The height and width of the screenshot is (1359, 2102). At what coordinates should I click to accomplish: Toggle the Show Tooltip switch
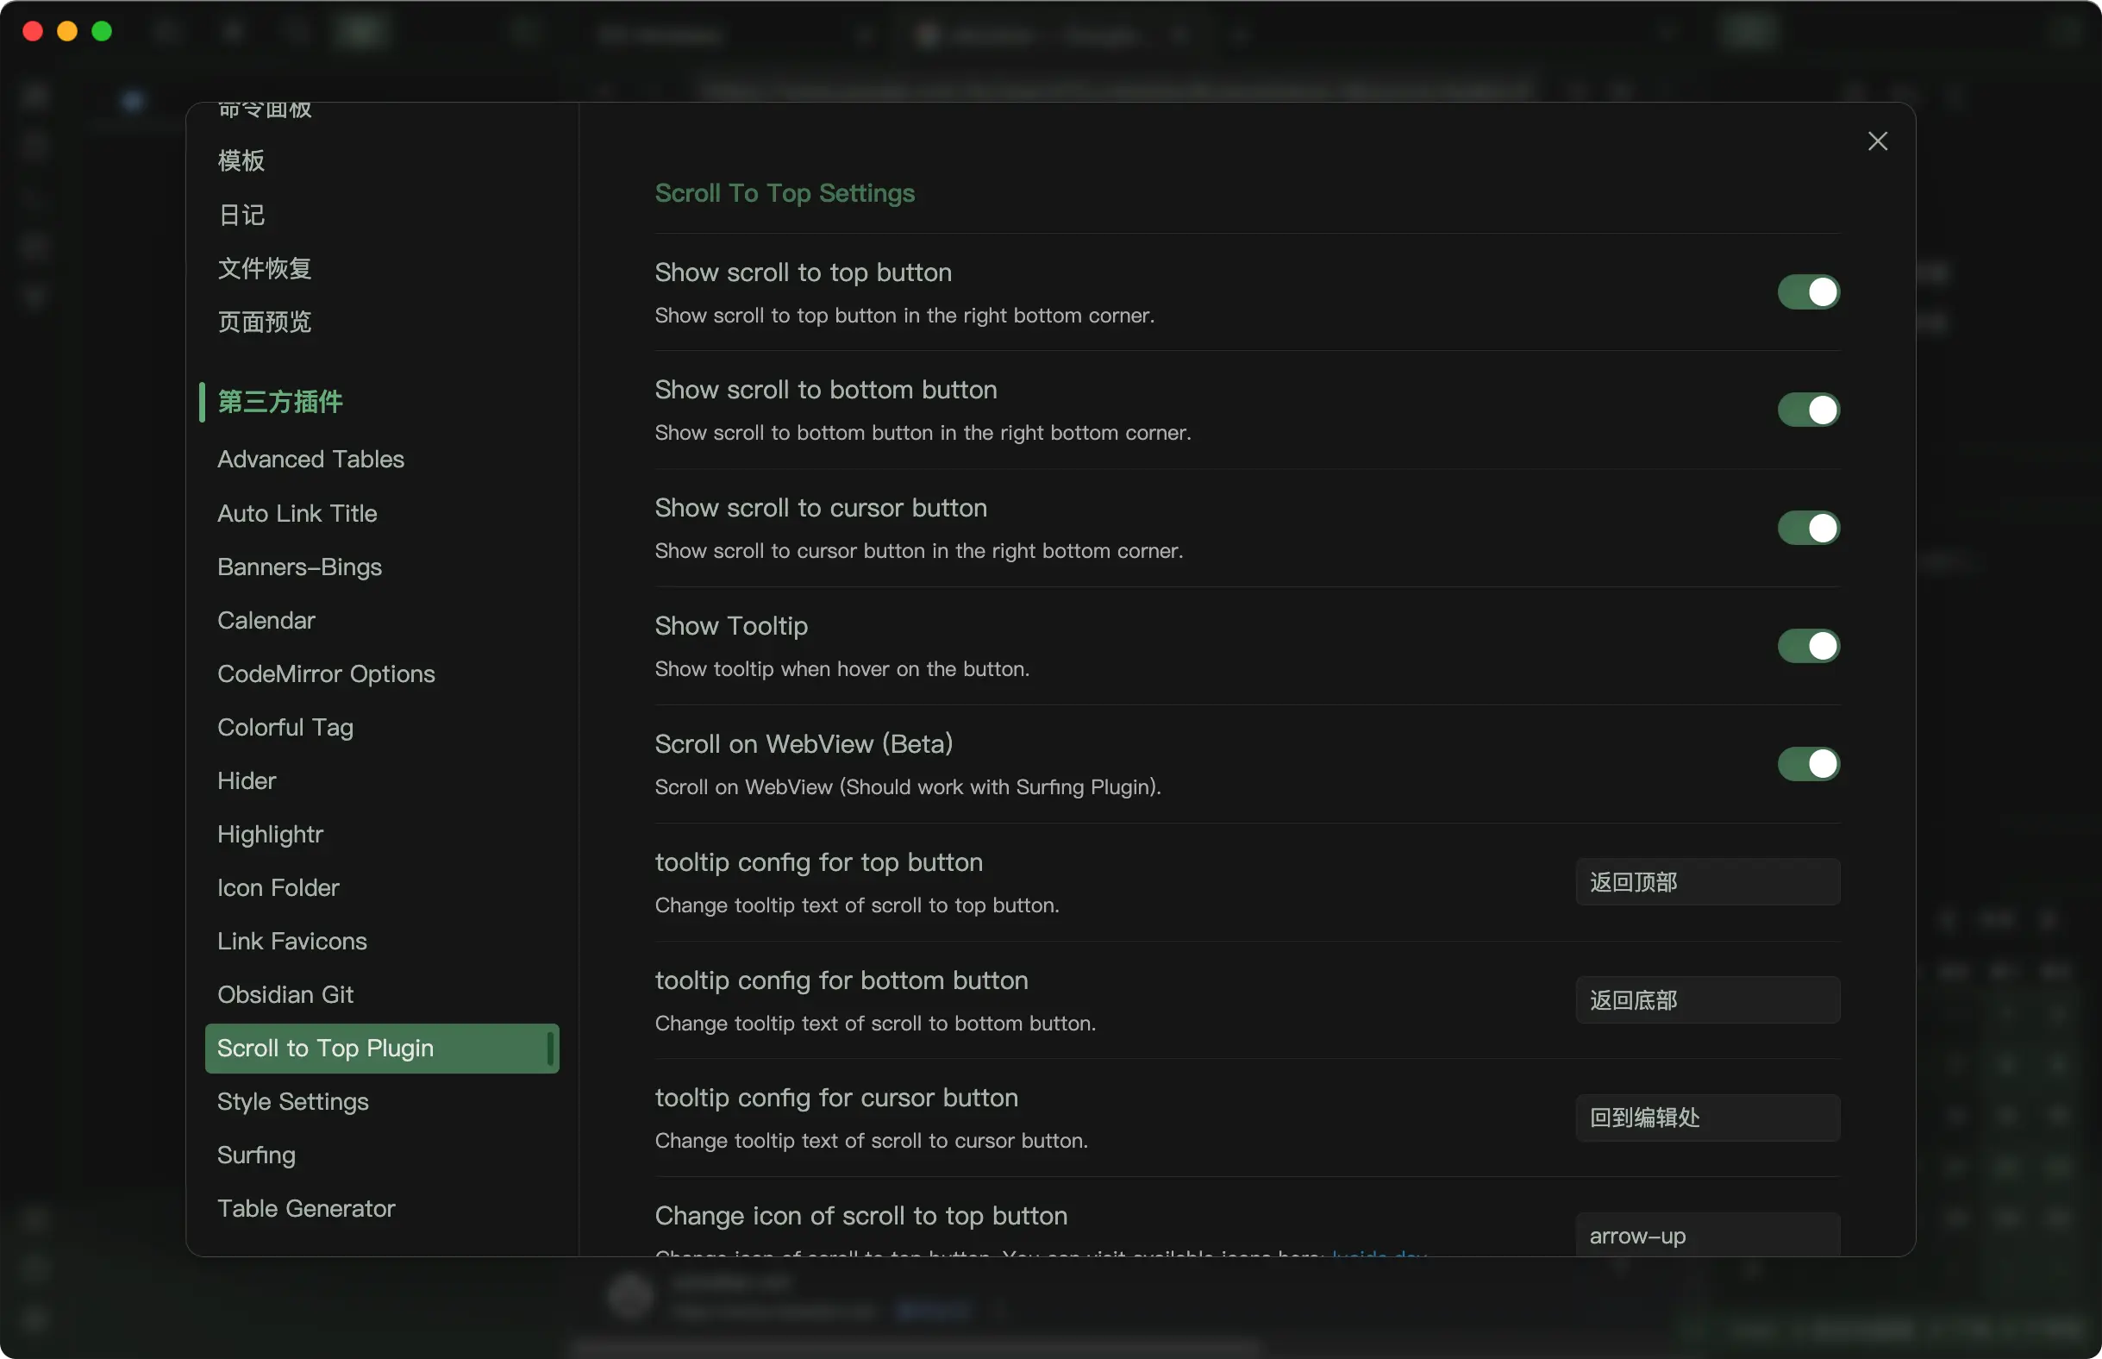tap(1807, 646)
